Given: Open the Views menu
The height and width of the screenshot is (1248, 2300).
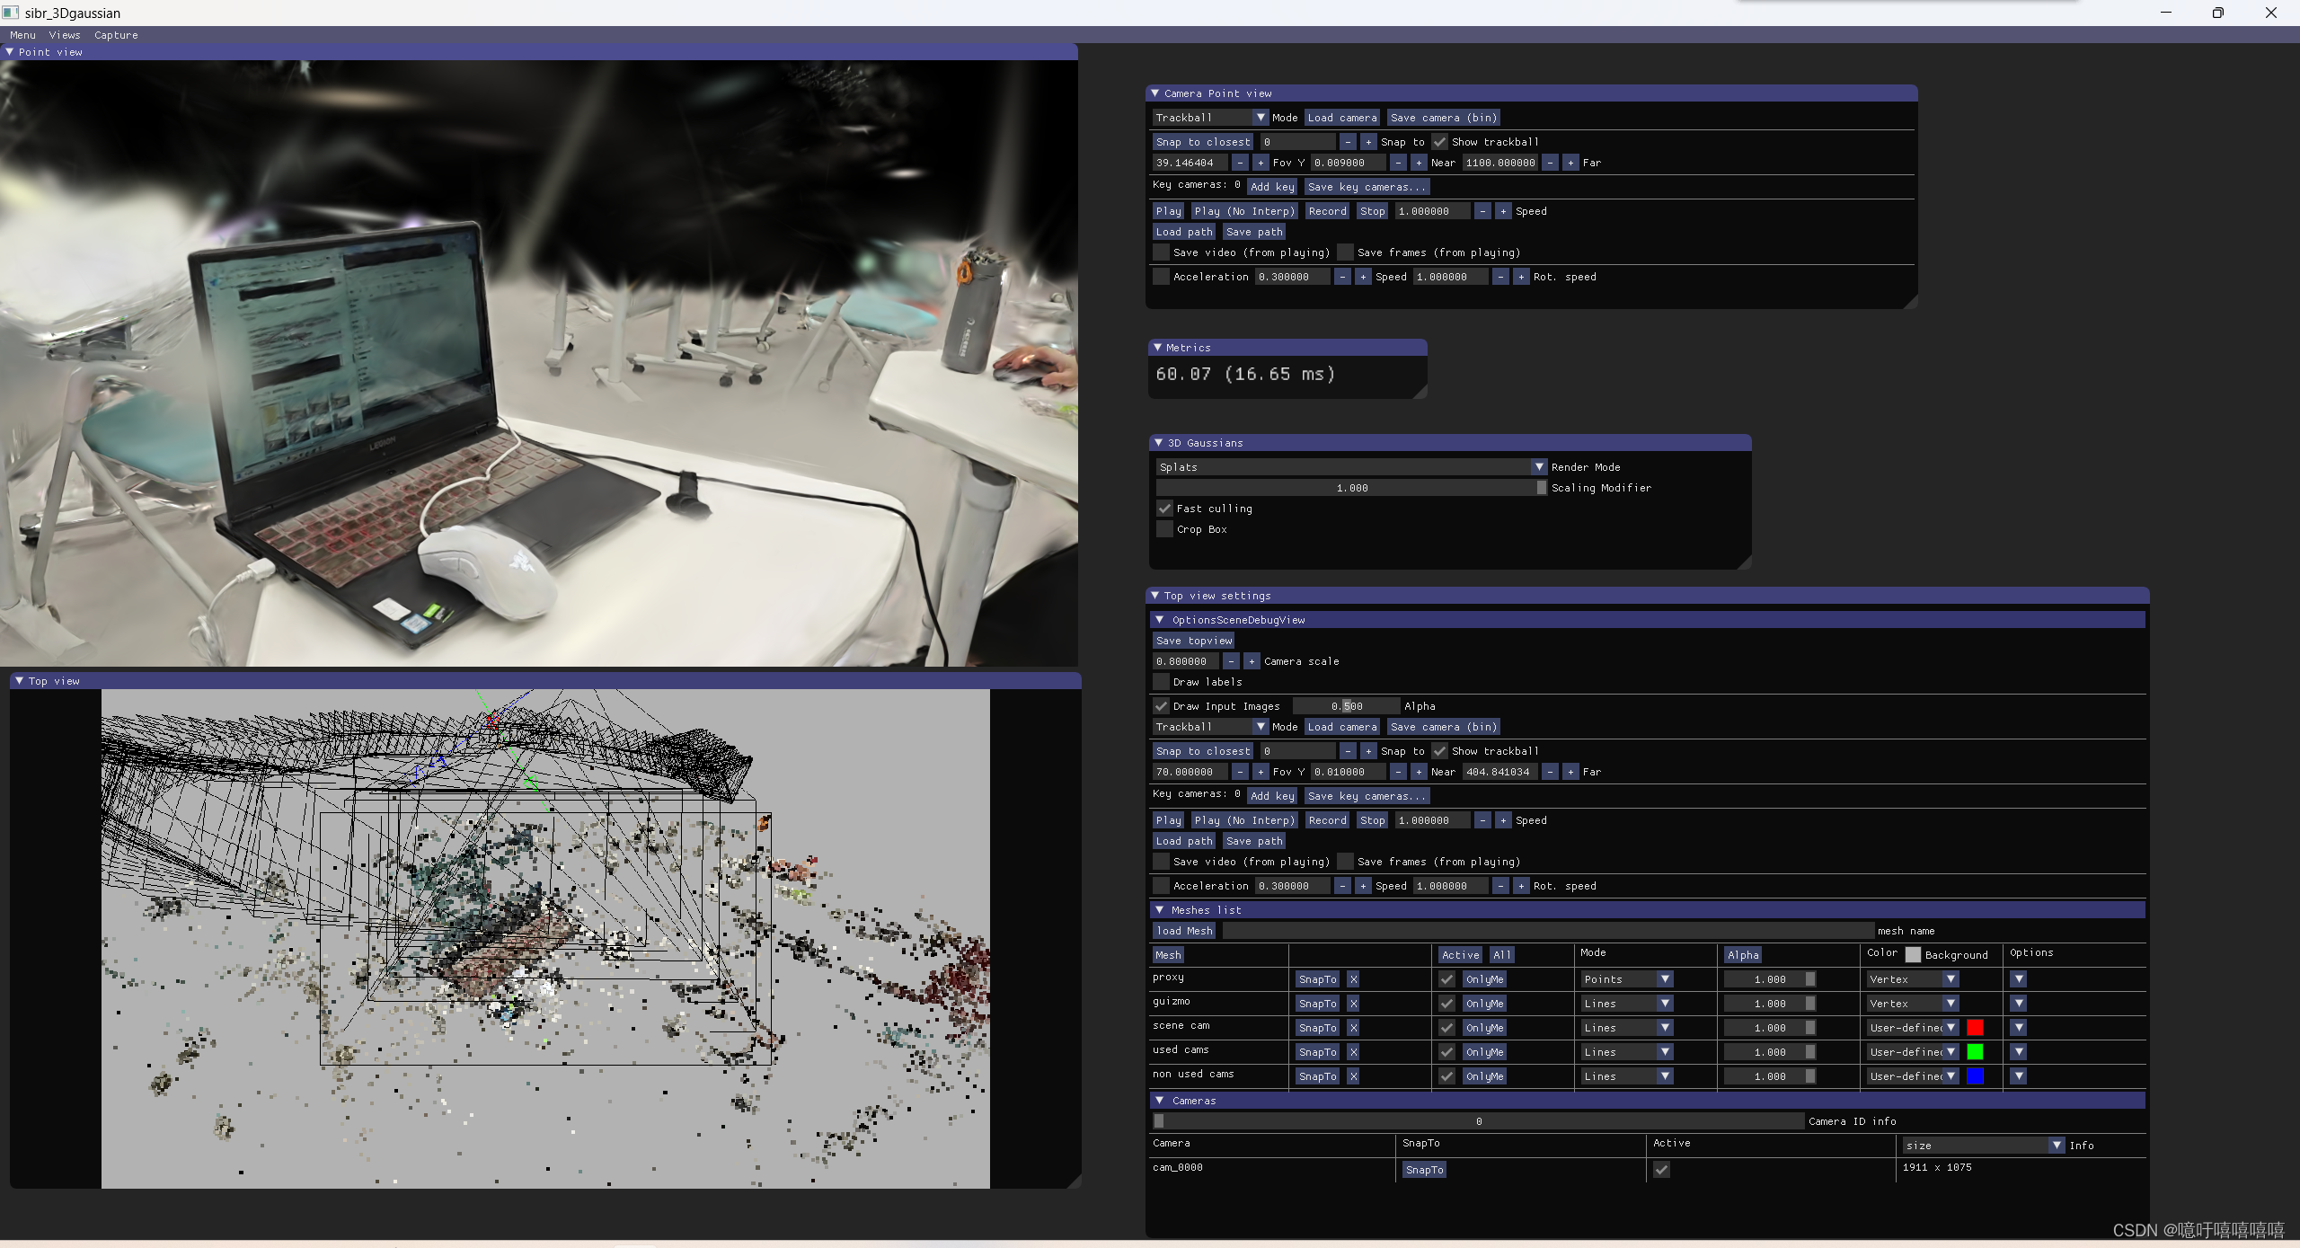Looking at the screenshot, I should [x=65, y=35].
